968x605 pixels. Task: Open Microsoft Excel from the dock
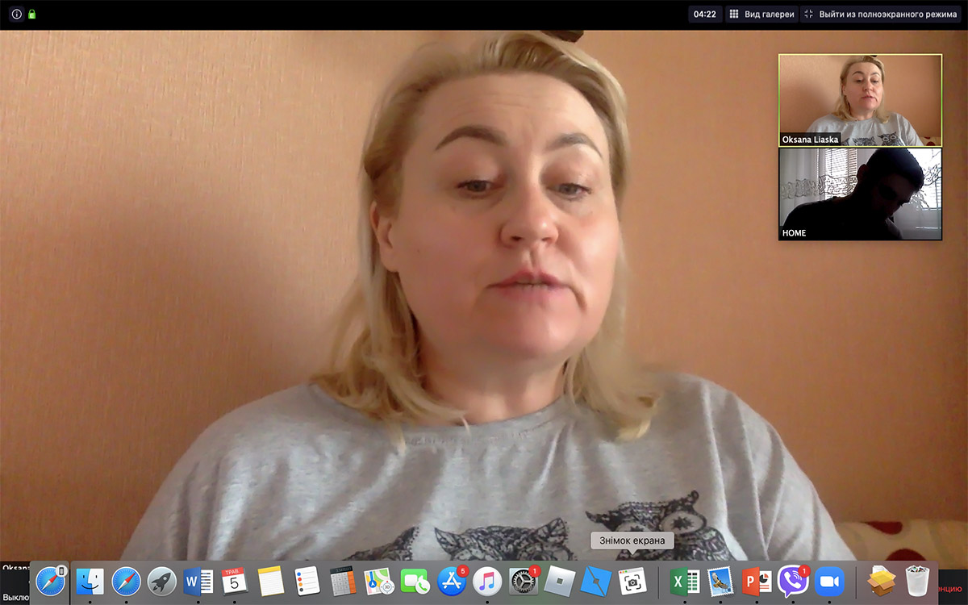(x=685, y=581)
